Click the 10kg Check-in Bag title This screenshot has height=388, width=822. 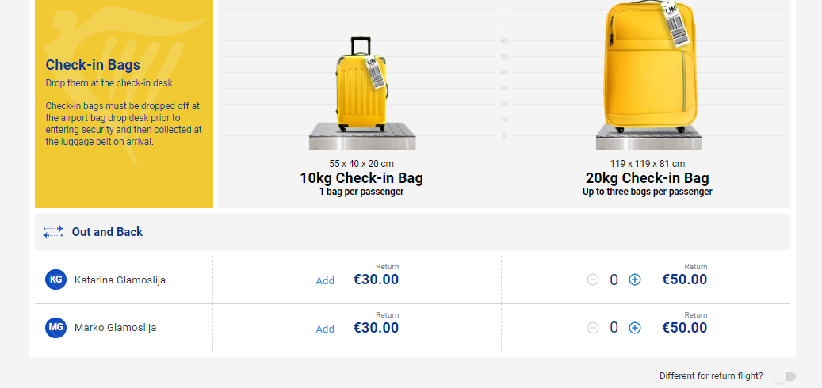click(x=361, y=178)
